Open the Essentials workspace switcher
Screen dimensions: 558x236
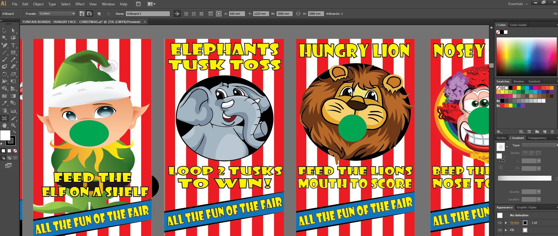[518, 4]
